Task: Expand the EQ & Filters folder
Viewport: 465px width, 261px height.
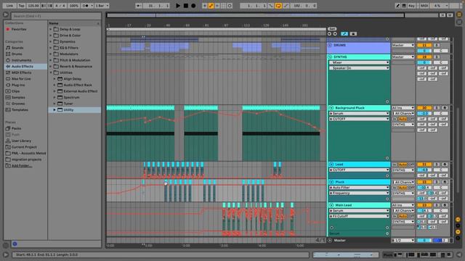Action: (x=51, y=48)
